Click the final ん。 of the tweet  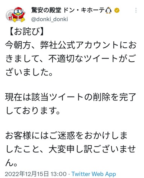pyautogui.click(x=12, y=163)
